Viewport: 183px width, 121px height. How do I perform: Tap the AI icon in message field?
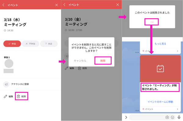167,117
